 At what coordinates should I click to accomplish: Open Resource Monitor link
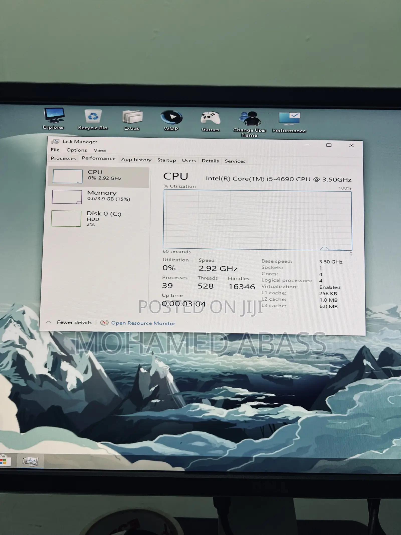point(143,323)
